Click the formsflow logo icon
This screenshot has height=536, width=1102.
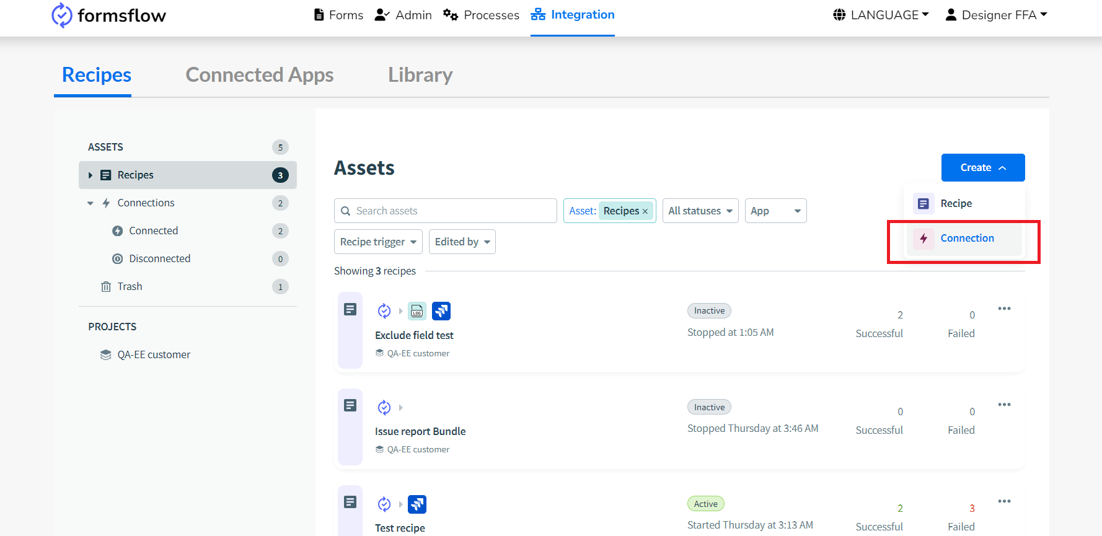point(61,15)
